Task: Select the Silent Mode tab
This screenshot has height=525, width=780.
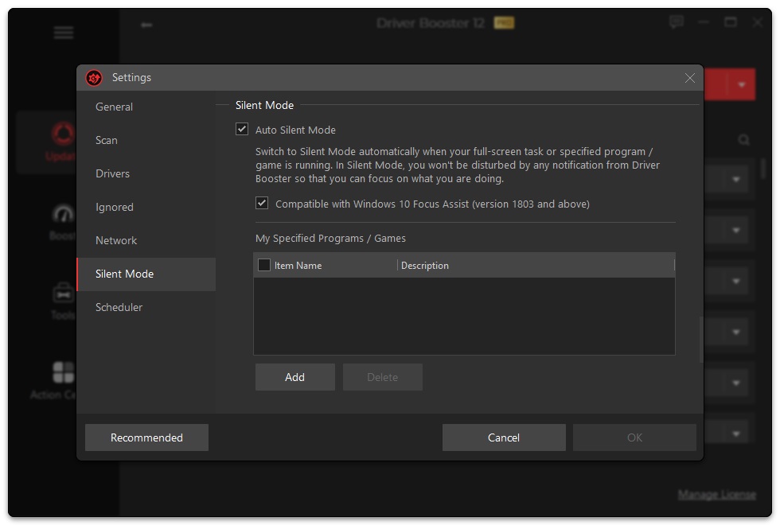Action: 146,274
